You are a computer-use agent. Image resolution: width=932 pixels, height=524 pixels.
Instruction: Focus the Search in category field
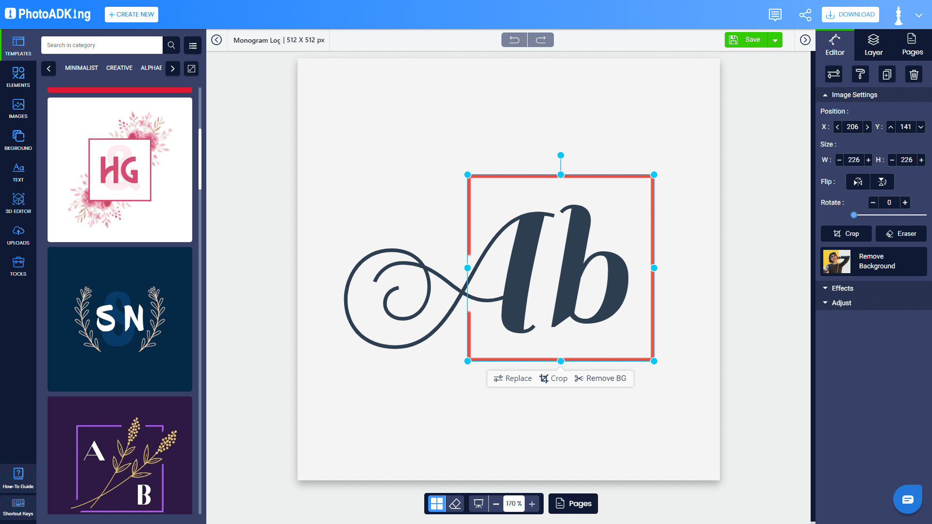[x=102, y=45]
